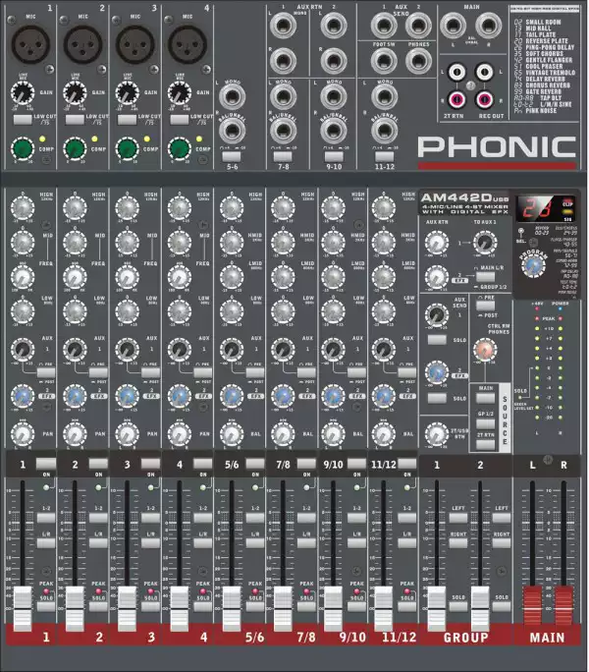Click the 2T/USB RTN level knob
Image resolution: width=589 pixels, height=672 pixels.
click(x=437, y=434)
